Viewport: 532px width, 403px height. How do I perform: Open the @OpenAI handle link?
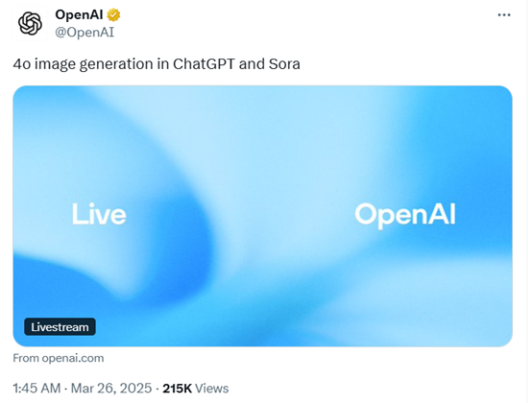click(x=85, y=33)
